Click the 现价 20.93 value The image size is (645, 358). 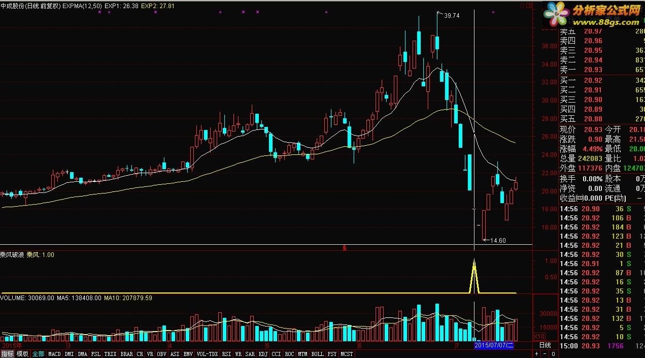coord(593,130)
